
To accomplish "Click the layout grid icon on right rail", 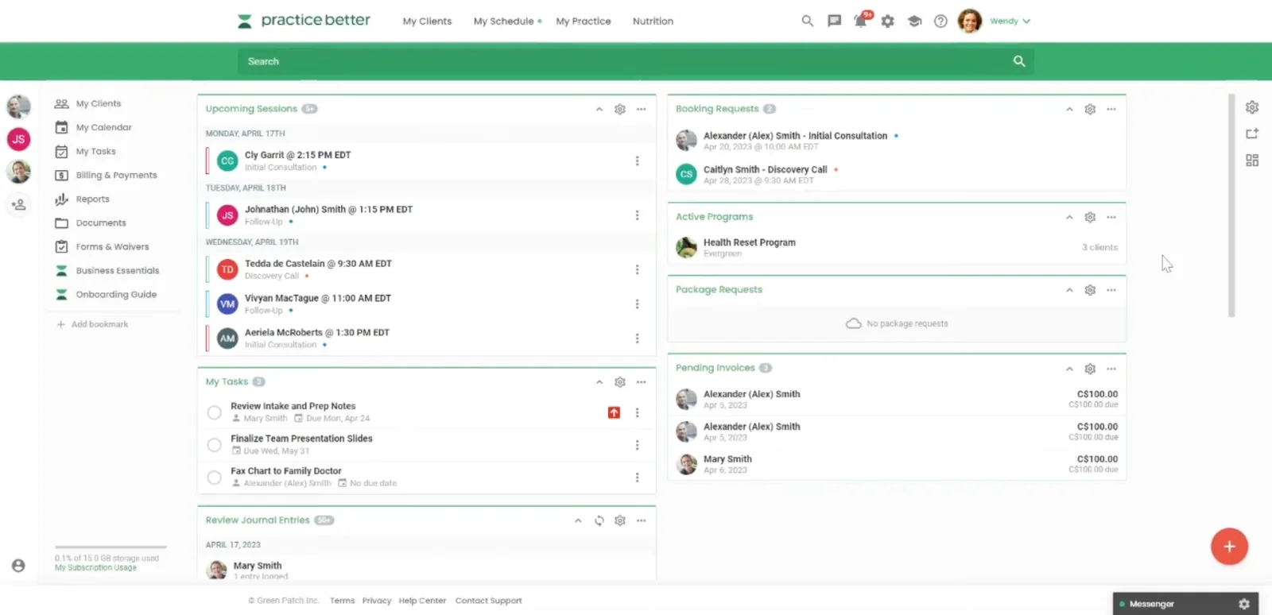I will pyautogui.click(x=1252, y=161).
